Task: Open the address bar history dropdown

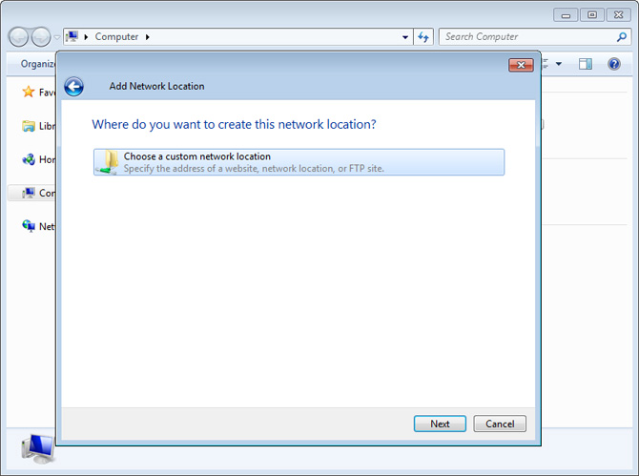Action: click(x=405, y=37)
